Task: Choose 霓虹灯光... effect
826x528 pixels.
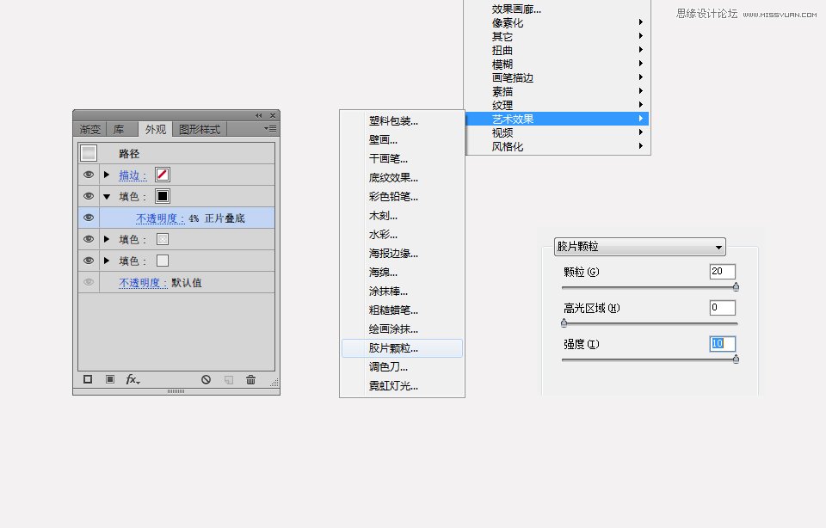Action: pos(402,386)
